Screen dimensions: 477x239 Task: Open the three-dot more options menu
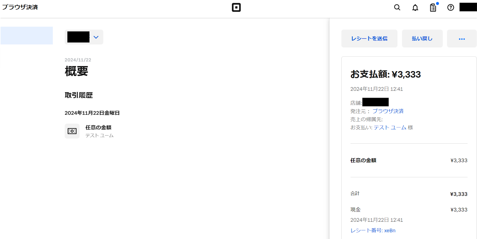pyautogui.click(x=461, y=39)
